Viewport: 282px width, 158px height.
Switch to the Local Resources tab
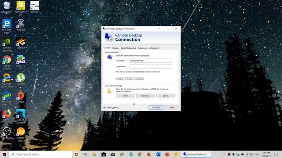tap(128, 48)
